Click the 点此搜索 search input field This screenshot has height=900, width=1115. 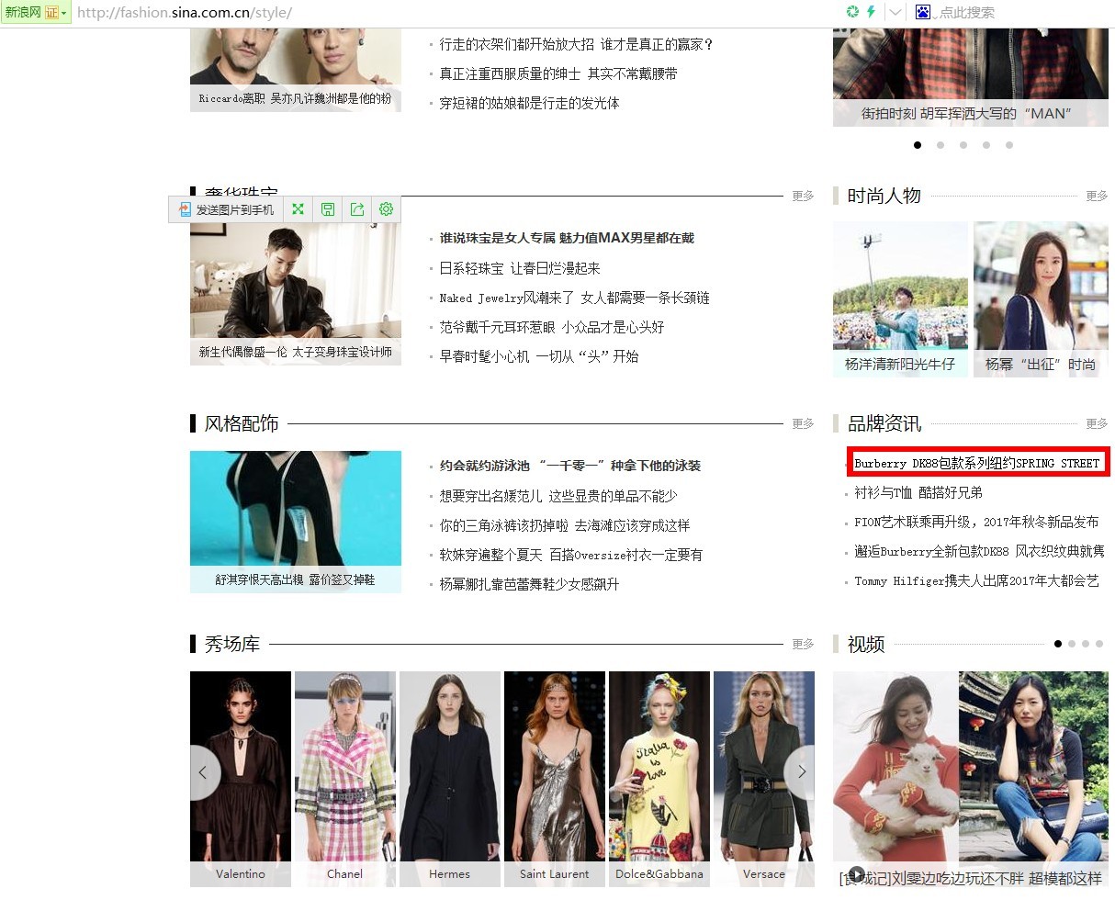point(1010,12)
